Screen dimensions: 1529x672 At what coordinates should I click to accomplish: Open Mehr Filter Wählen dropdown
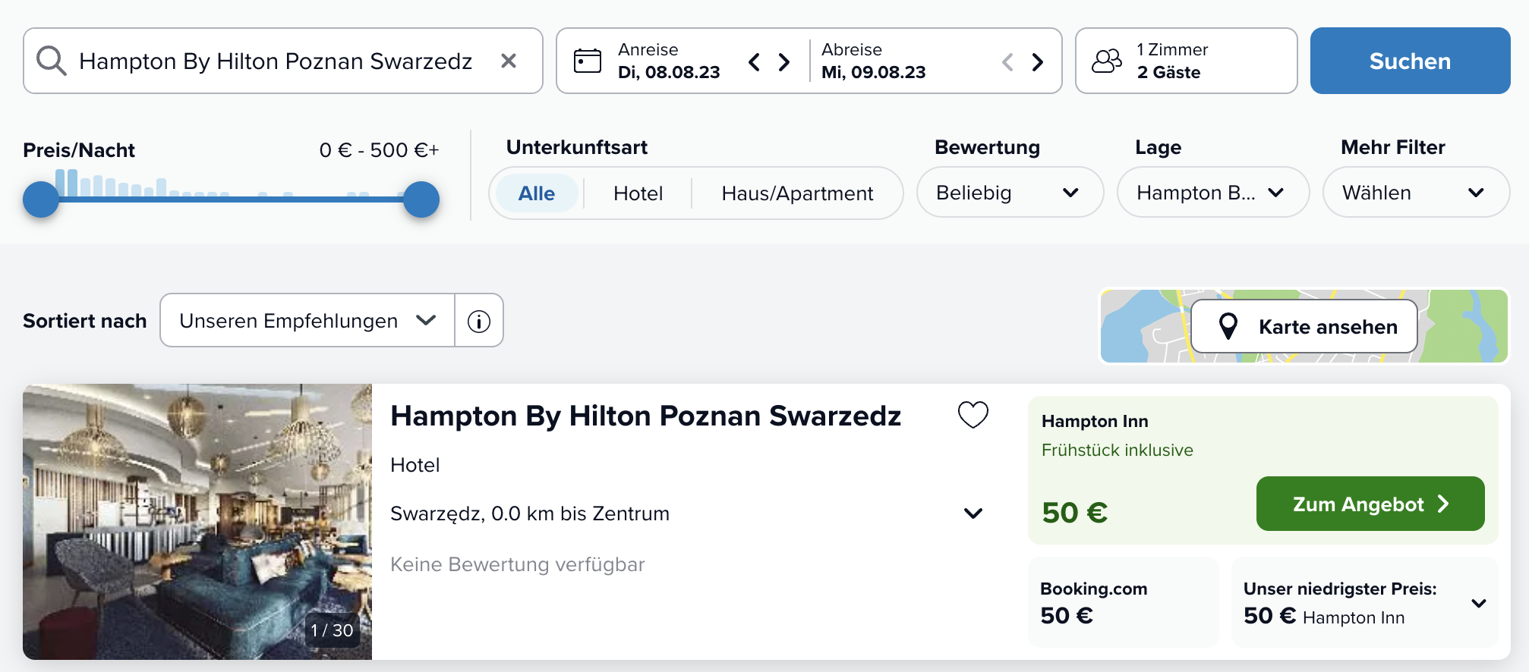point(1416,193)
